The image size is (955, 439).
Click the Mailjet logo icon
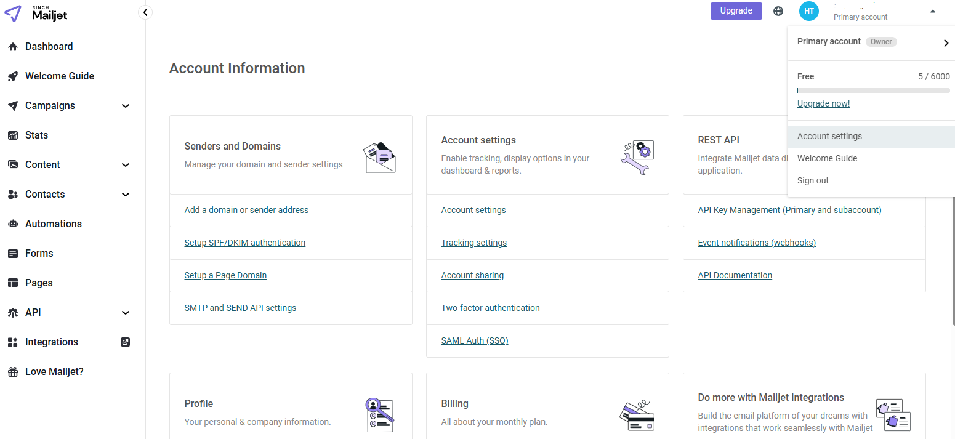pyautogui.click(x=12, y=14)
